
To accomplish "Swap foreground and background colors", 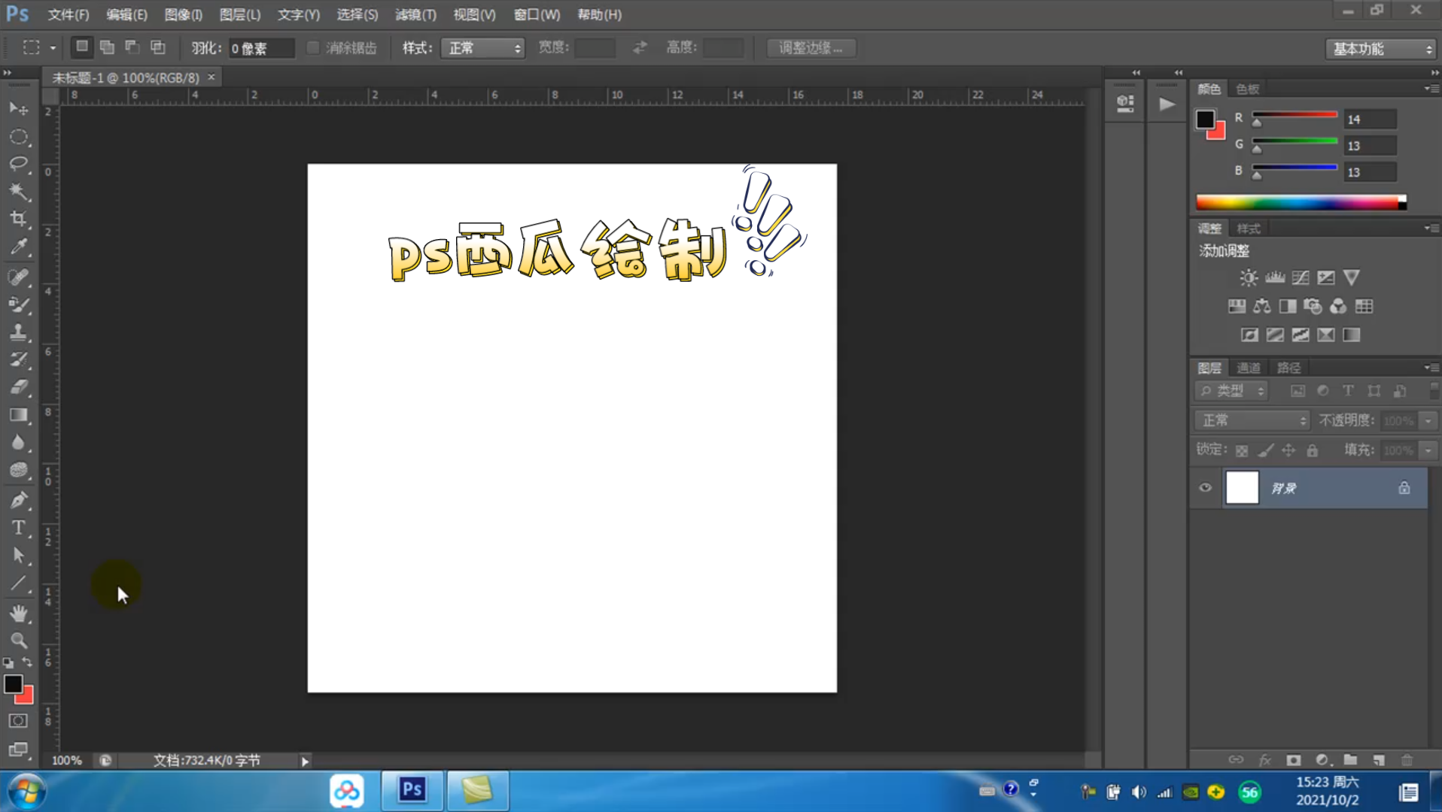I will (27, 662).
